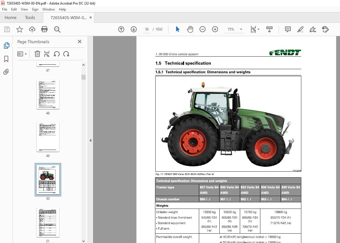Click the tractor figure image
This screenshot has height=243, width=340.
(228, 124)
